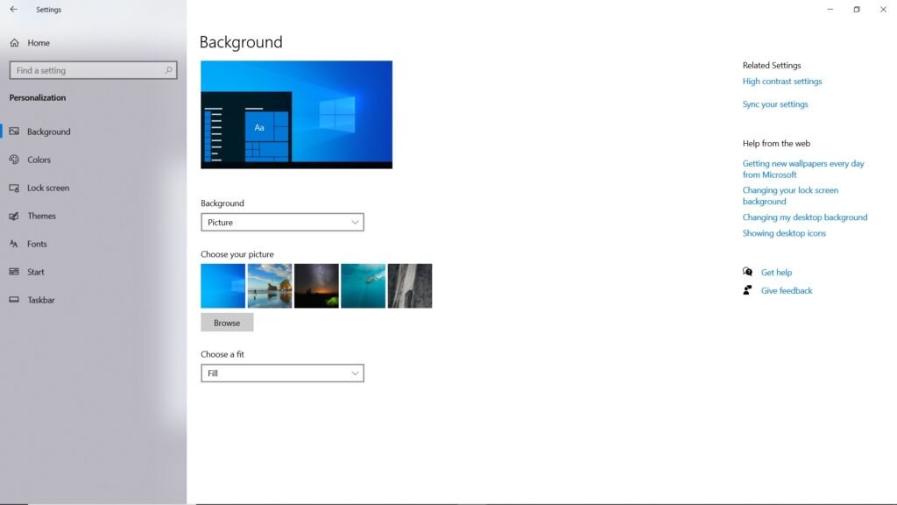897x505 pixels.
Task: Open the Taskbar label in sidebar
Action: (41, 300)
